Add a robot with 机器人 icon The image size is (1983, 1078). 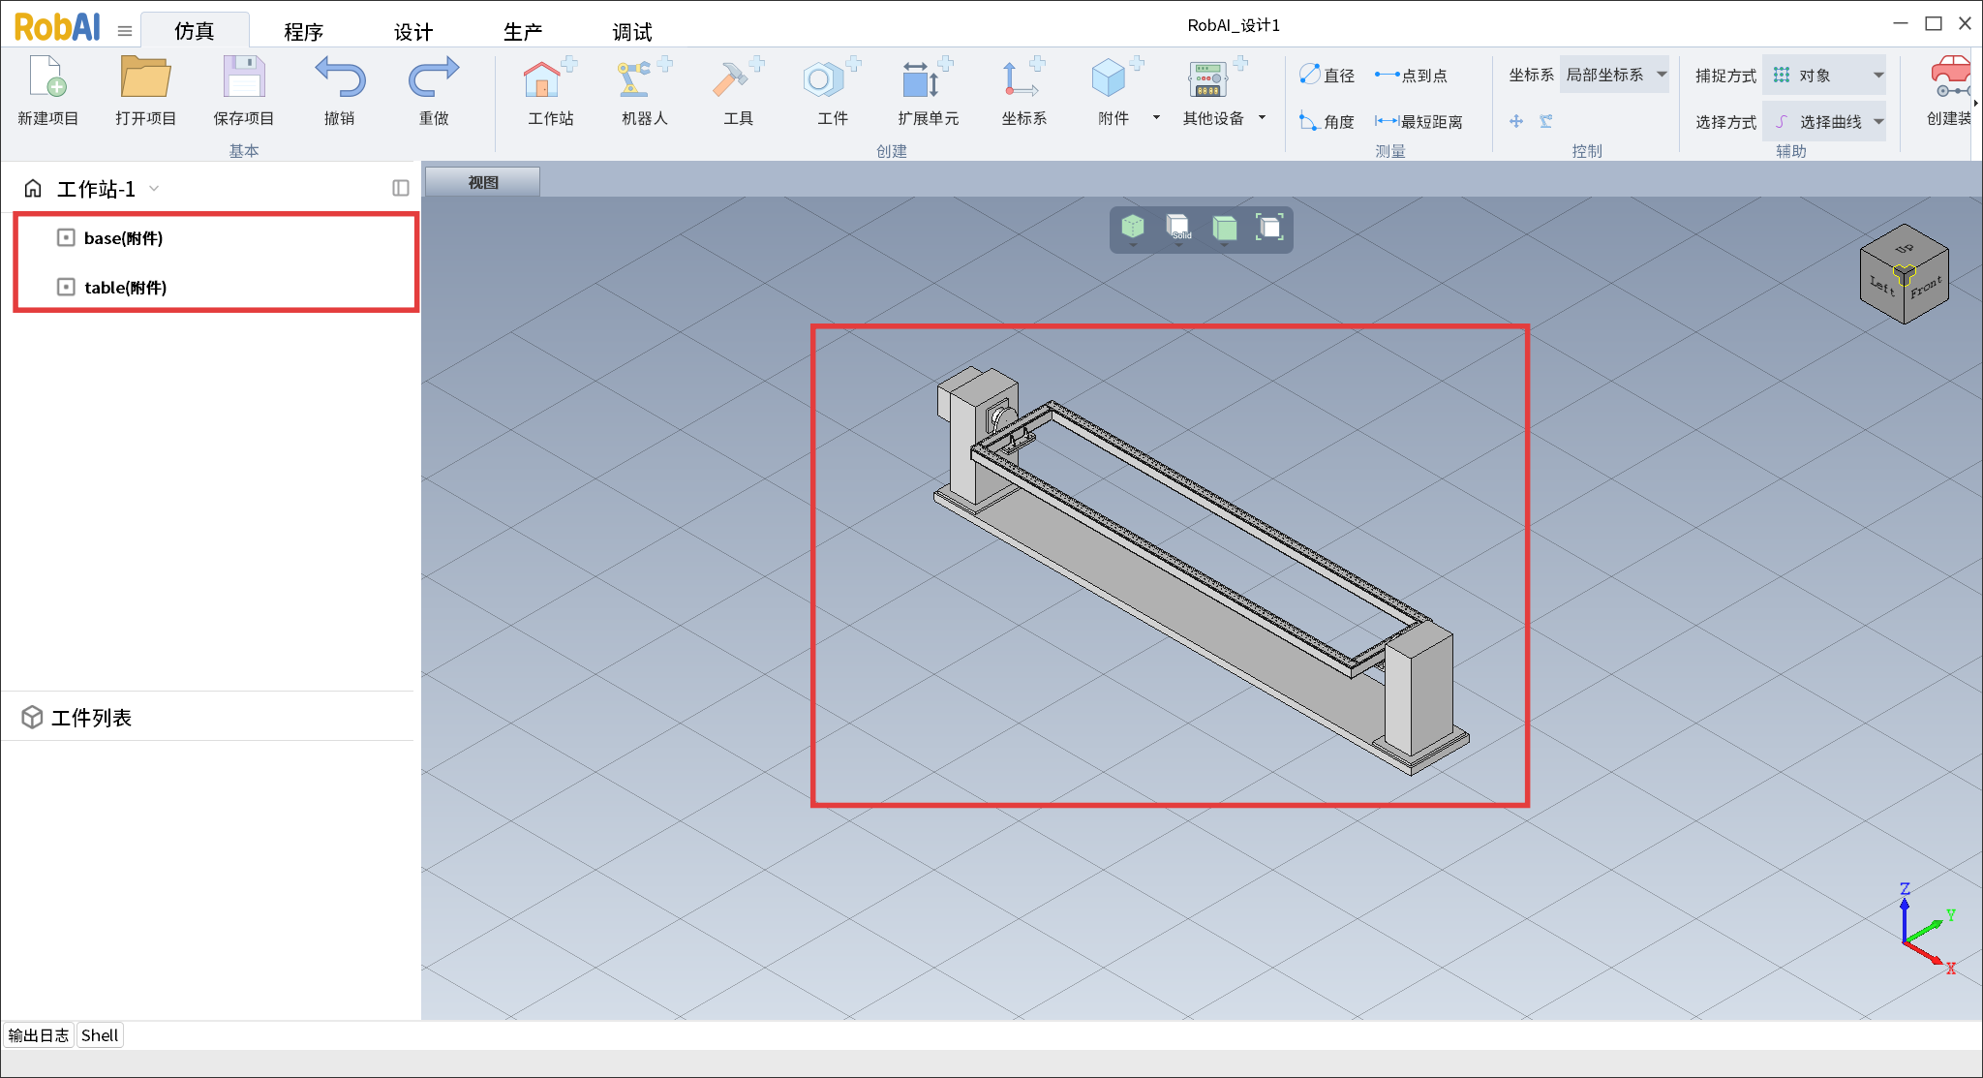point(644,77)
